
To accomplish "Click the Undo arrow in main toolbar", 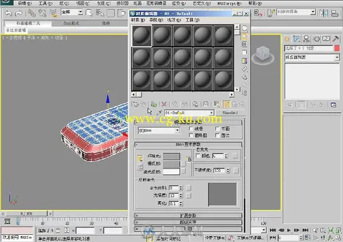I will [x=9, y=13].
